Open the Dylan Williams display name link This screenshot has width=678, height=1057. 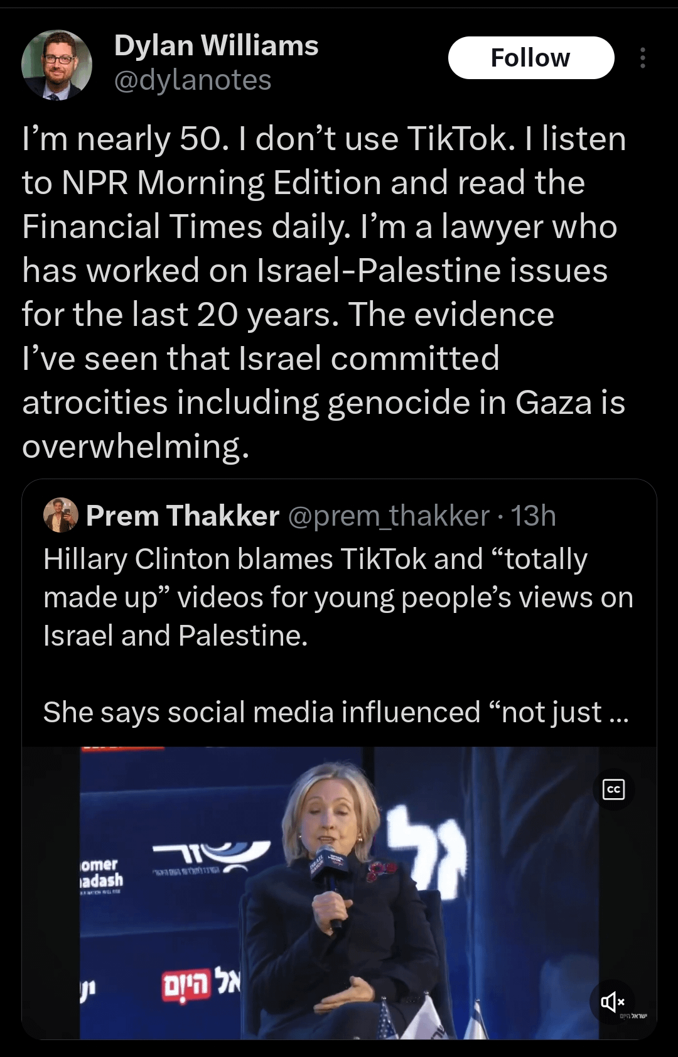(x=216, y=46)
